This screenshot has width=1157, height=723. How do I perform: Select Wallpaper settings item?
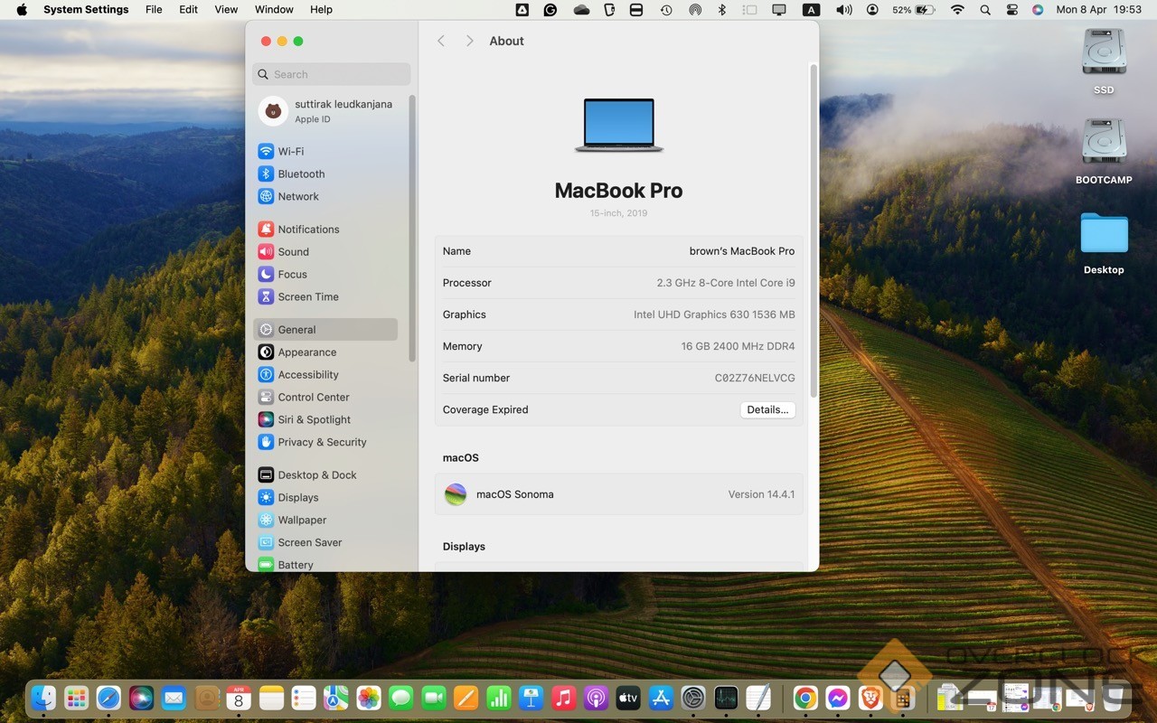tap(301, 521)
